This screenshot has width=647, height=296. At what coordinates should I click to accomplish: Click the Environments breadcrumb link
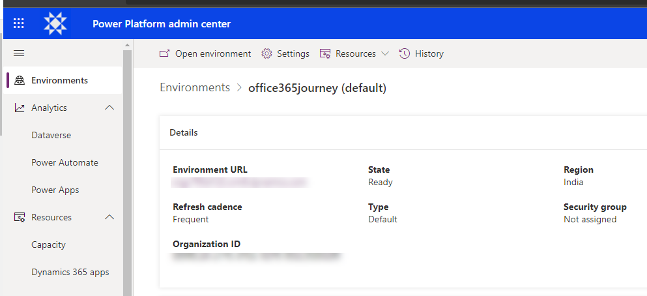[195, 87]
